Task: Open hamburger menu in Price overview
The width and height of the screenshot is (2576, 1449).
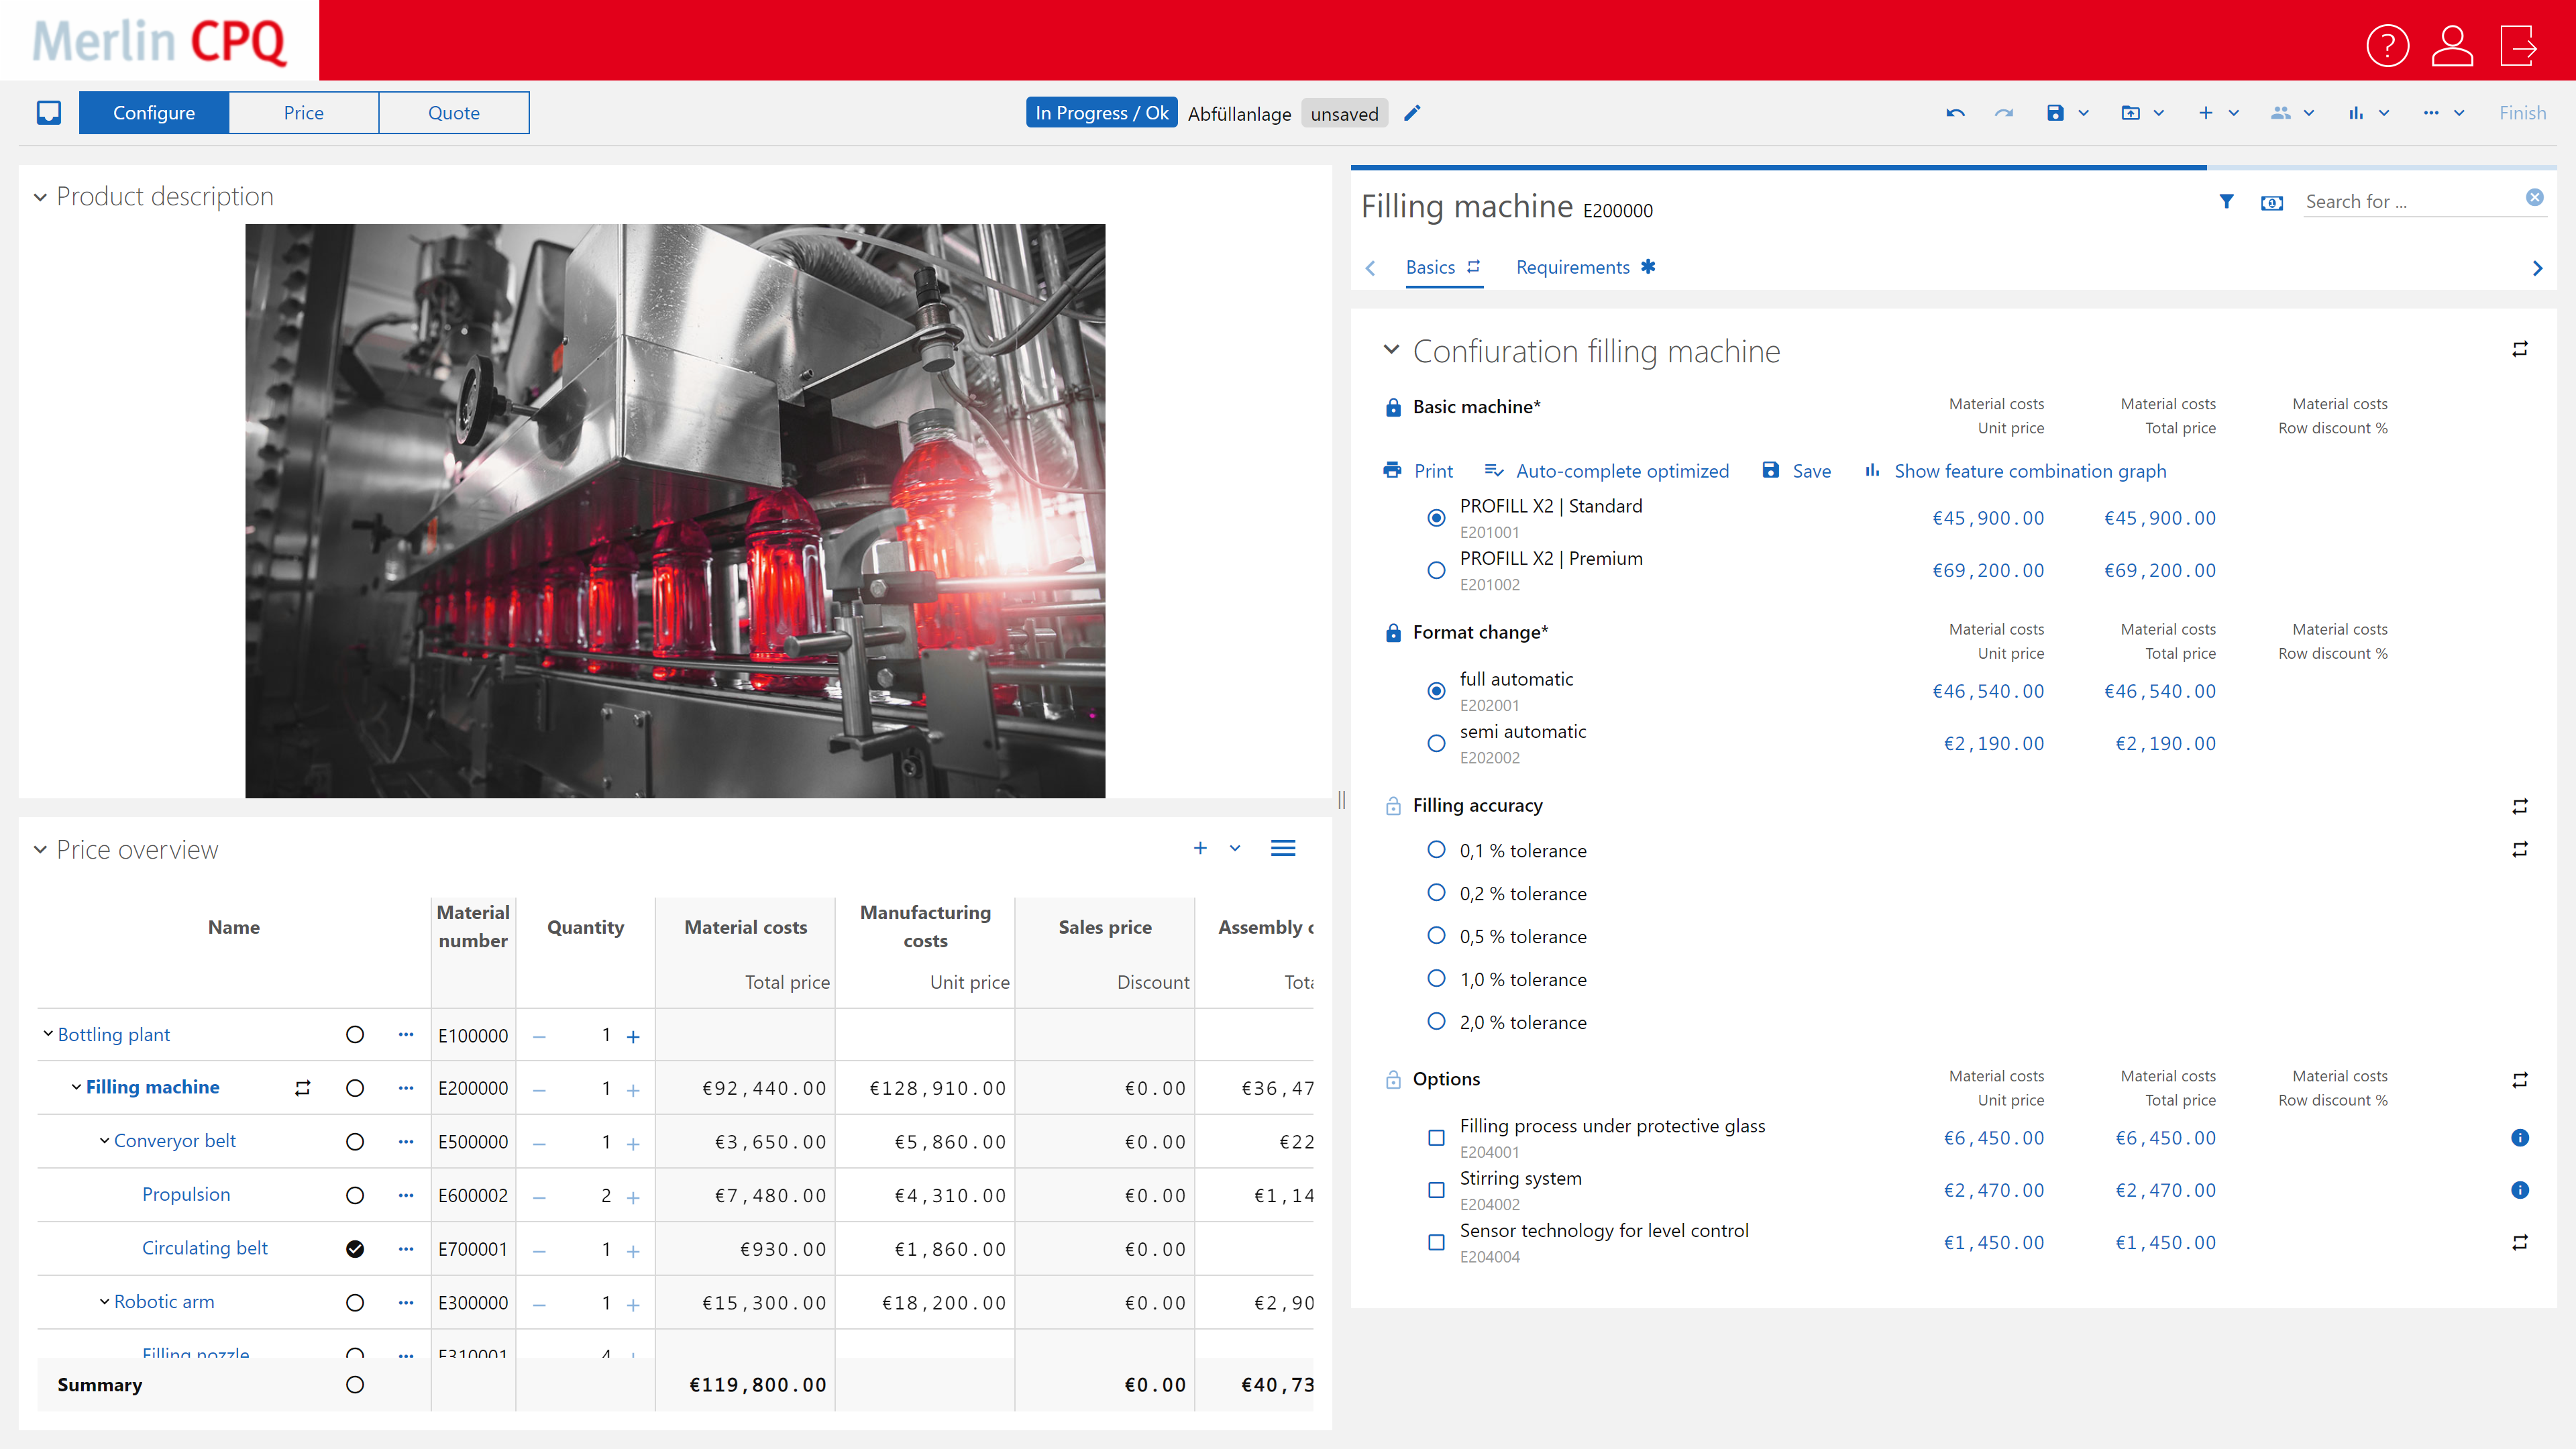Action: click(x=1283, y=848)
